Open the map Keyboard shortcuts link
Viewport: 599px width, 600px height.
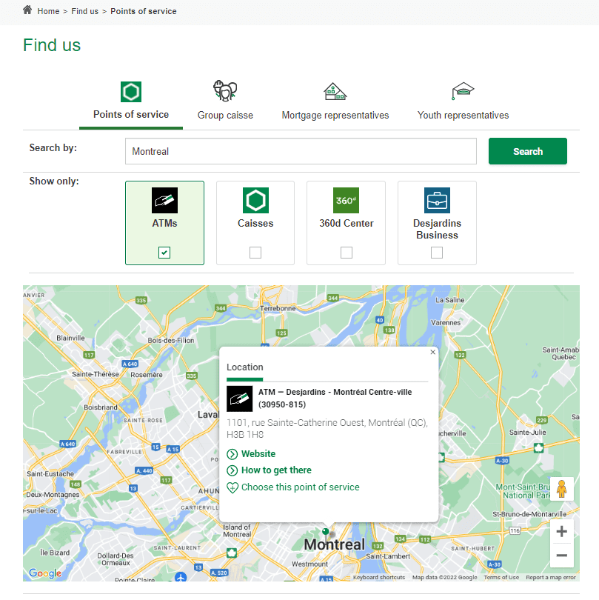378,577
